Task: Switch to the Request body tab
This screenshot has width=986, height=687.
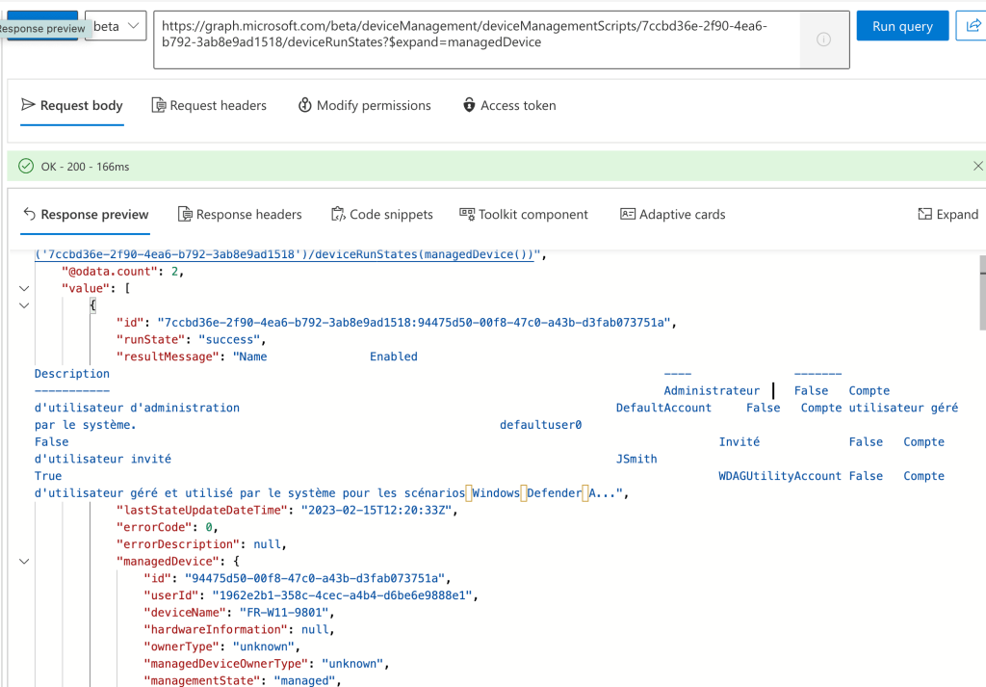Action: 72,106
